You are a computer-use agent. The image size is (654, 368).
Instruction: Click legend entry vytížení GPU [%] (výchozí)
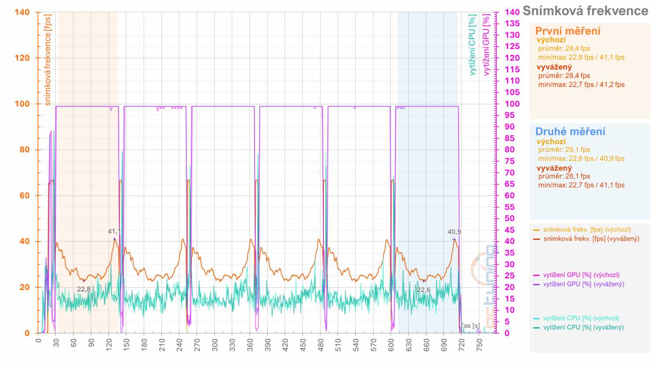[581, 275]
